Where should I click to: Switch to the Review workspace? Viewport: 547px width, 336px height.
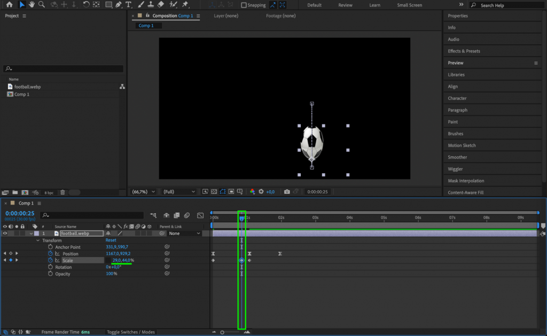[x=345, y=5]
